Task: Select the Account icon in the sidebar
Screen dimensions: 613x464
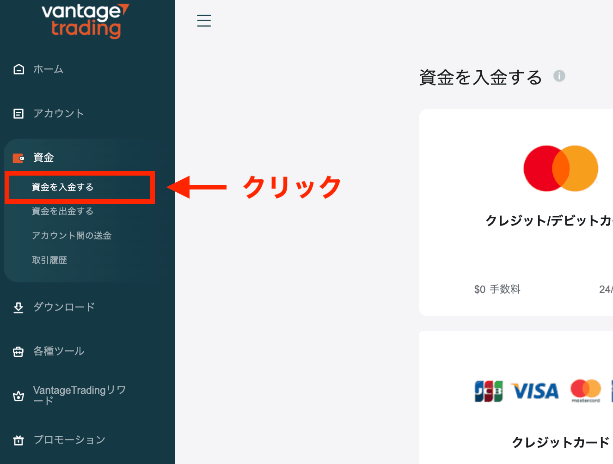Action: (x=18, y=113)
